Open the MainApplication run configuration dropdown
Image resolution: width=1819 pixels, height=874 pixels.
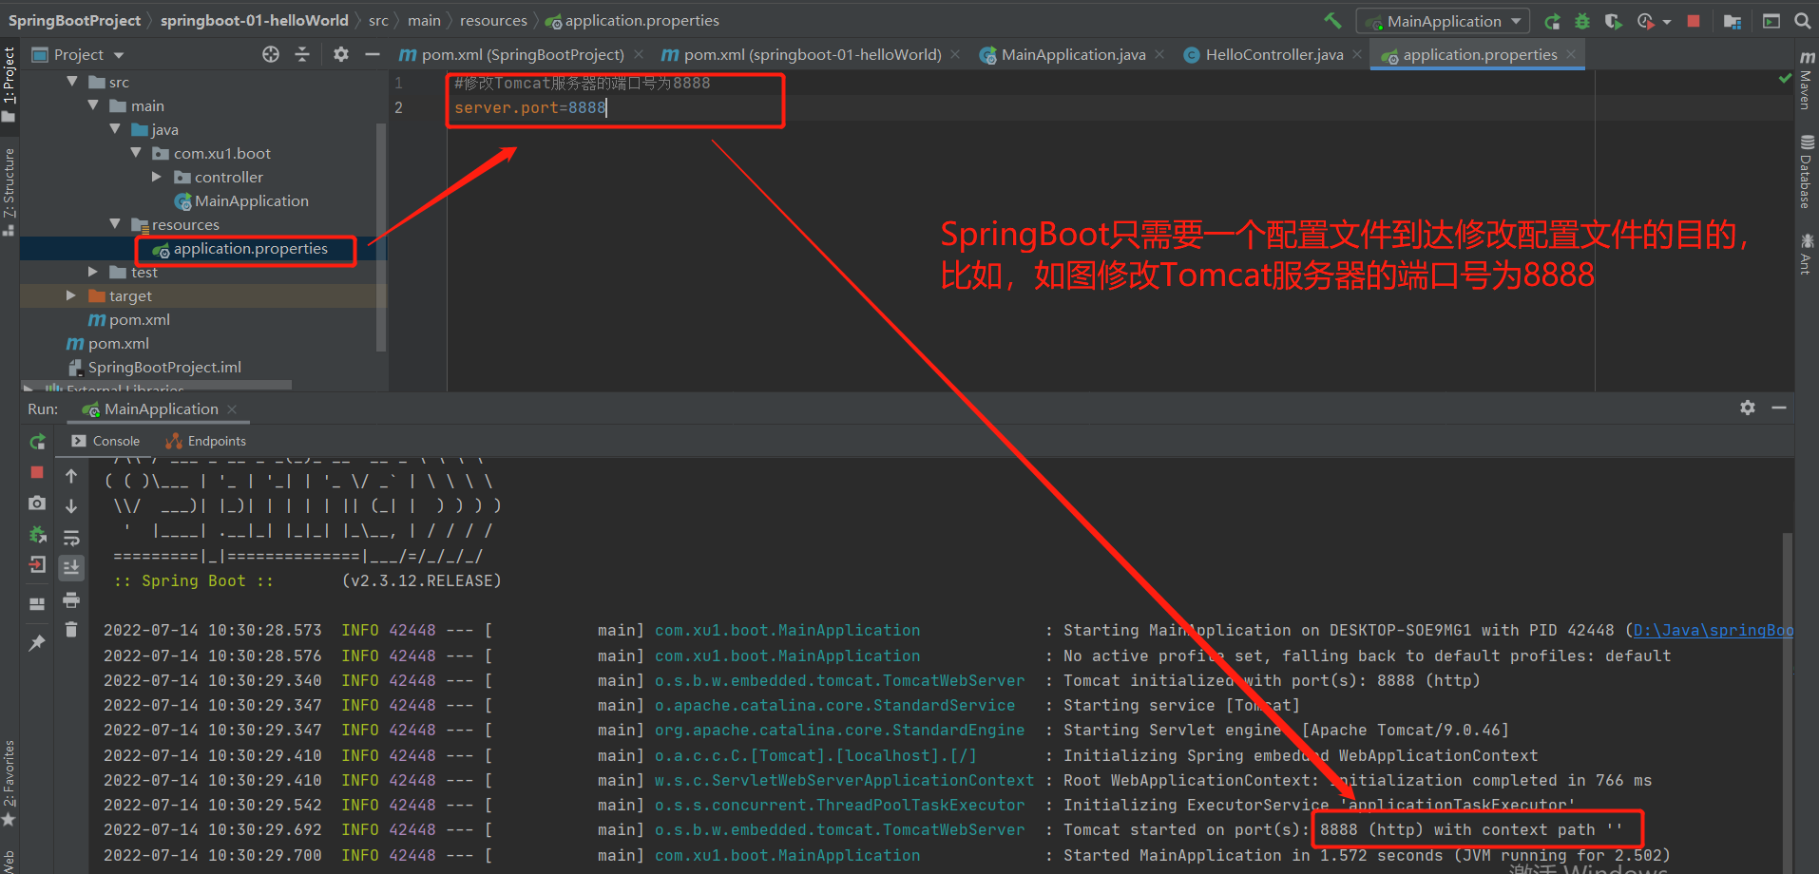[1443, 21]
